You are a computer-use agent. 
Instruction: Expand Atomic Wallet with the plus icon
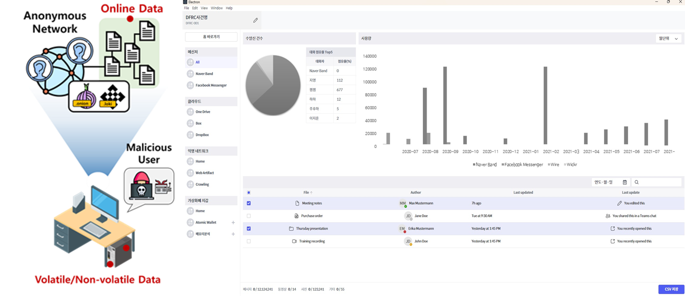(233, 223)
